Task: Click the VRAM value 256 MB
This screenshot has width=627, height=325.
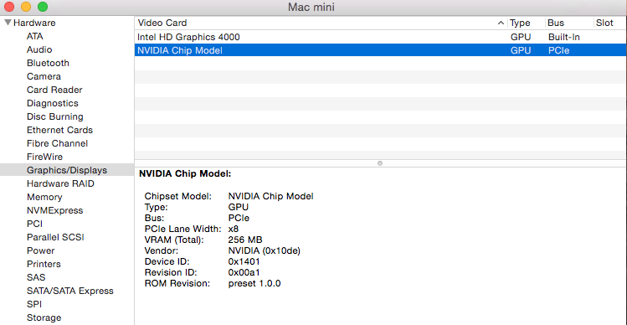Action: [245, 240]
